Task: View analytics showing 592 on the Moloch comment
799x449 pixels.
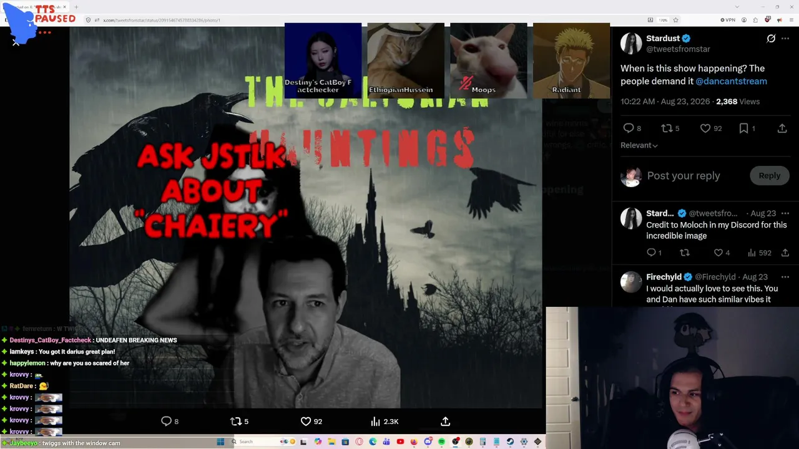Action: (x=759, y=253)
